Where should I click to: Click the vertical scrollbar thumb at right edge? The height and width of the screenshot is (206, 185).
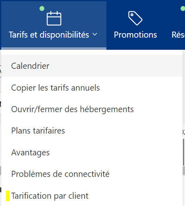coord(184,152)
